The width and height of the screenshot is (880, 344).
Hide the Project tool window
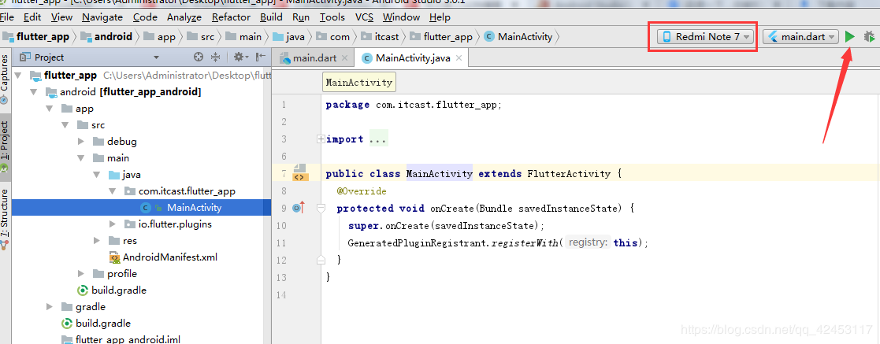click(x=261, y=57)
